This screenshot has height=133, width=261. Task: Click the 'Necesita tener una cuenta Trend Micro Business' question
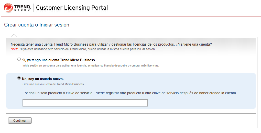pyautogui.click(x=111, y=44)
